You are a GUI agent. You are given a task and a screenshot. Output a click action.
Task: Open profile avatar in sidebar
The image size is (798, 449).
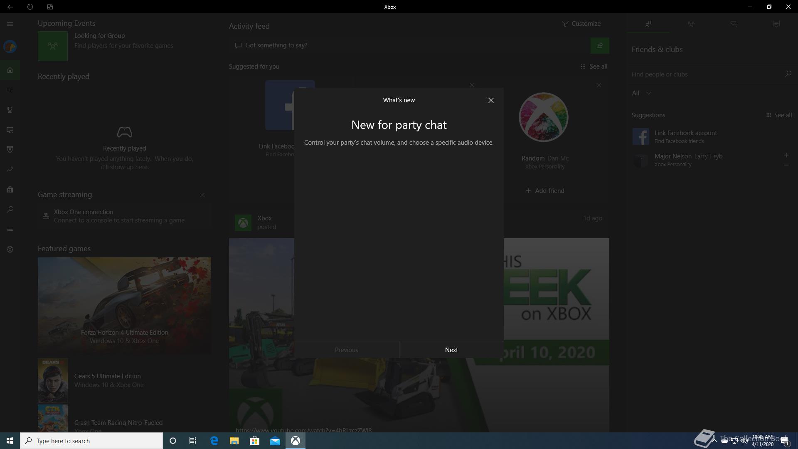click(x=10, y=47)
